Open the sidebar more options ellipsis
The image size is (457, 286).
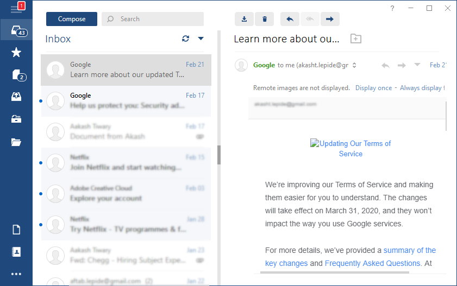click(x=16, y=274)
